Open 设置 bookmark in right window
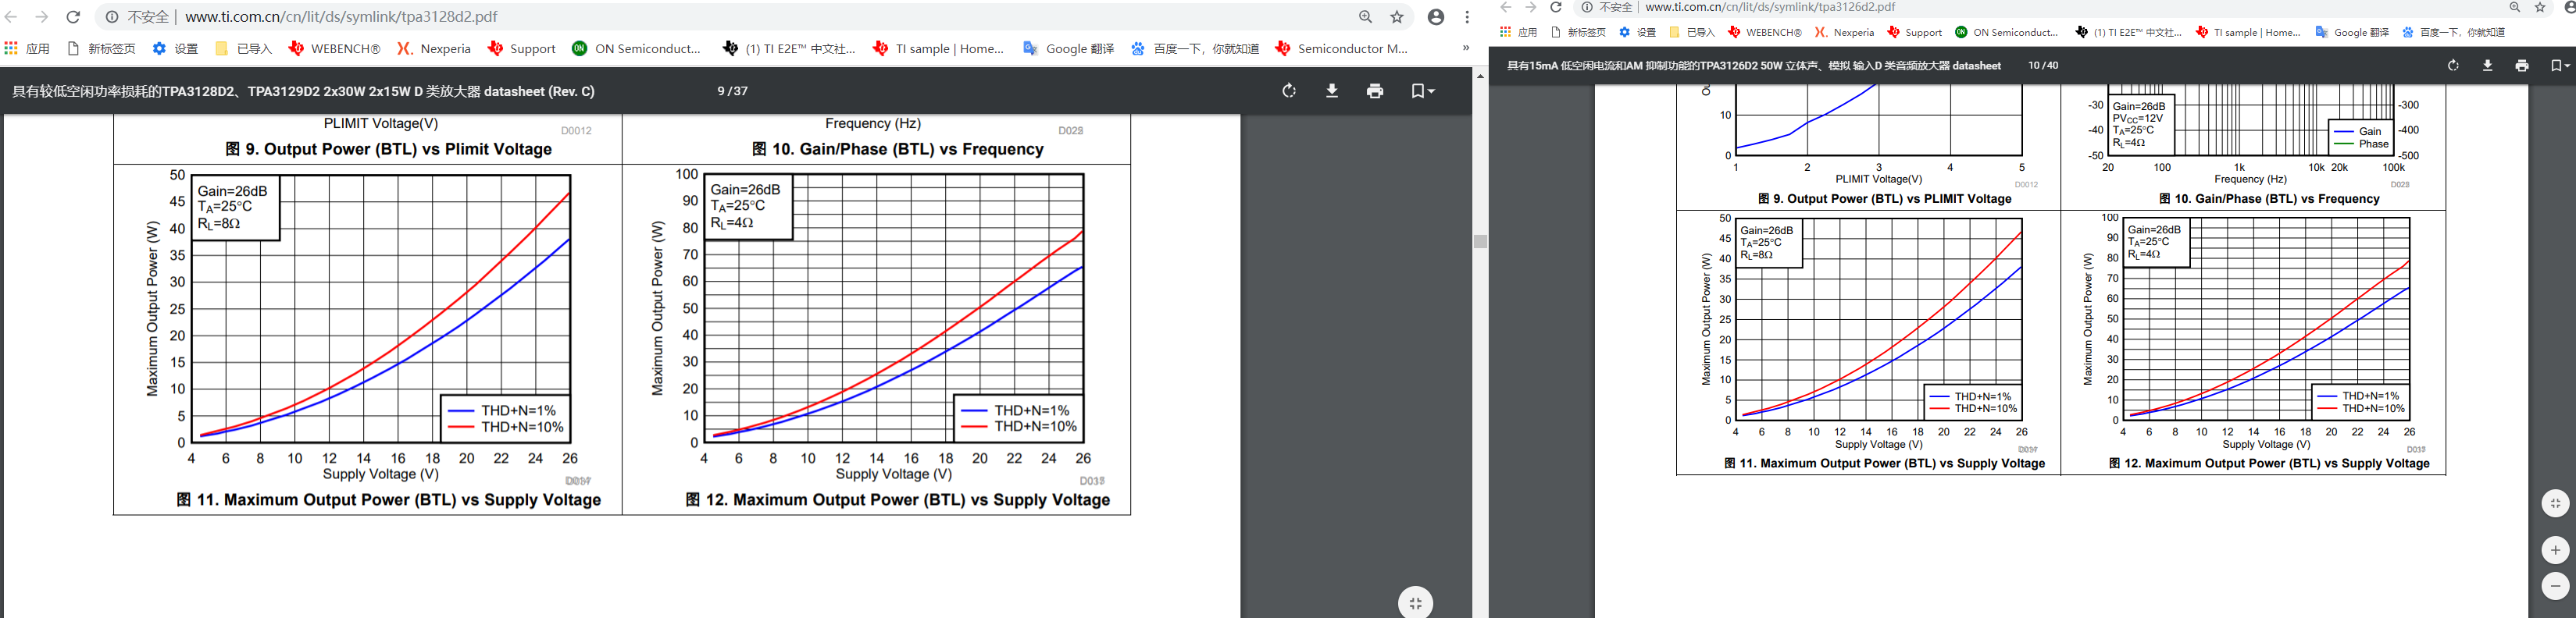Screen dimensions: 2576x618 [1637, 32]
